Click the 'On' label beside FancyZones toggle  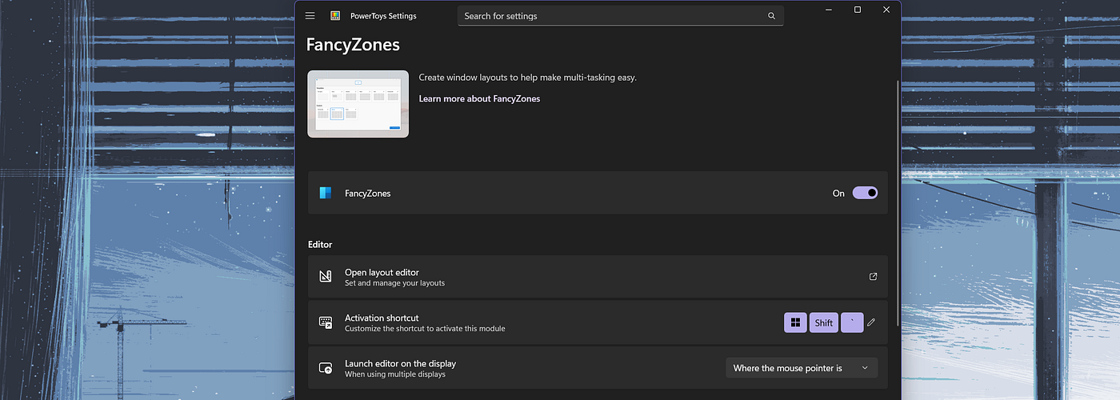(838, 194)
